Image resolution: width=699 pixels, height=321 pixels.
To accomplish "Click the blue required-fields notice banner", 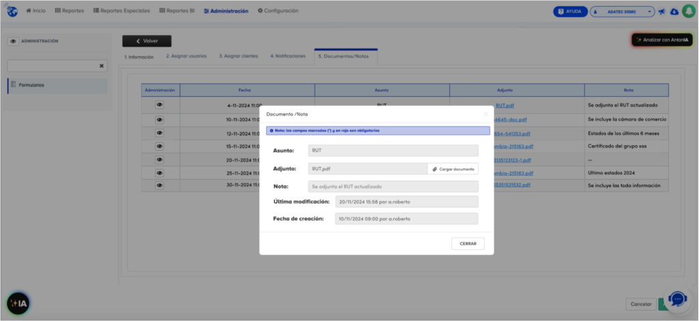I will [x=378, y=131].
